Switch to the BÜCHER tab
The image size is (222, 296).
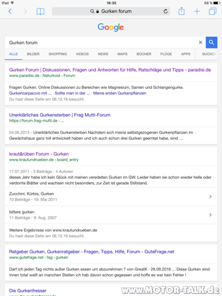click(x=144, y=54)
